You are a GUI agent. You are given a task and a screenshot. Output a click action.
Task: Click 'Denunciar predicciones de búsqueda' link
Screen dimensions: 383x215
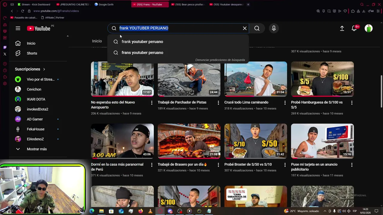220,60
